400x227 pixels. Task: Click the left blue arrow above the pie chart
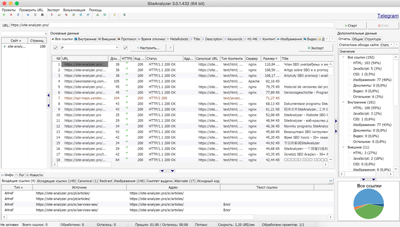pos(363,180)
